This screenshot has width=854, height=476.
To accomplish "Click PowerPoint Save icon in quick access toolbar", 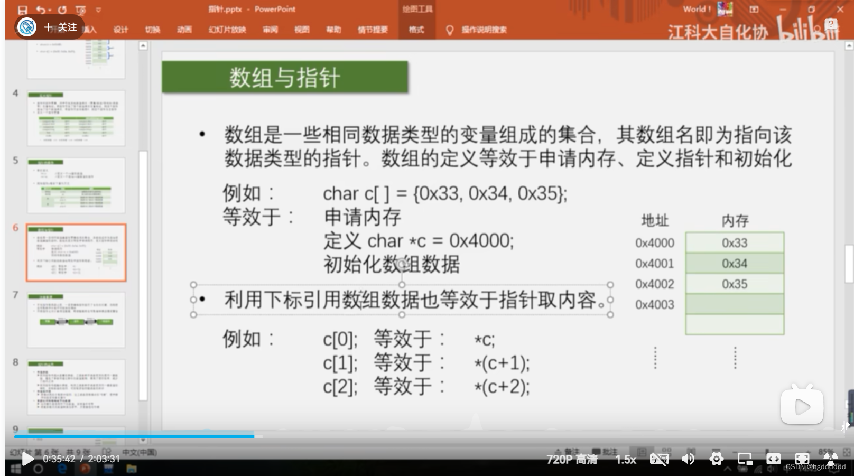I will point(22,10).
